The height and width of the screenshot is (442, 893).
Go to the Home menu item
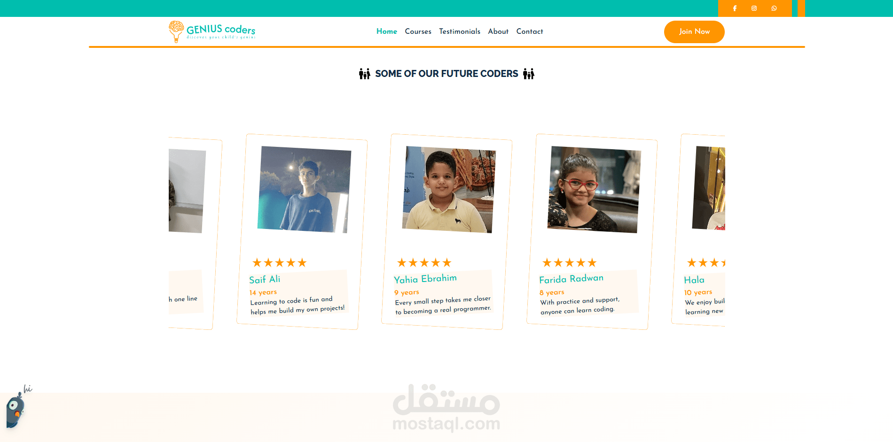click(387, 31)
